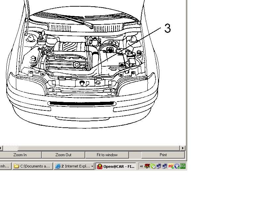
Task: Open the C:\Documents folder taskbar button
Action: [32, 166]
